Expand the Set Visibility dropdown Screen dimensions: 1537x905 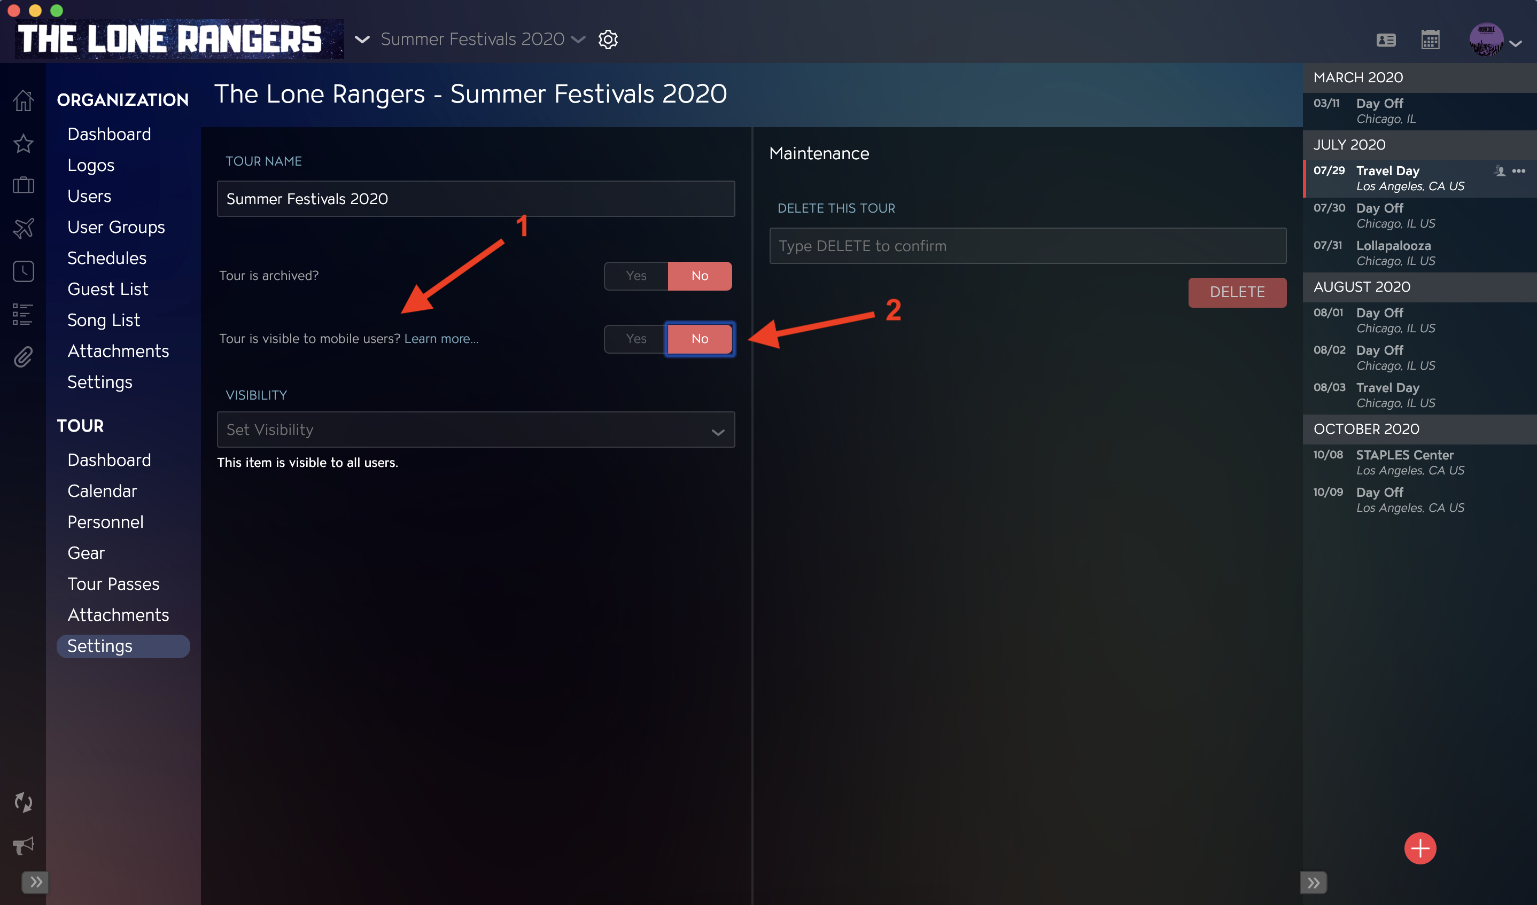[476, 430]
